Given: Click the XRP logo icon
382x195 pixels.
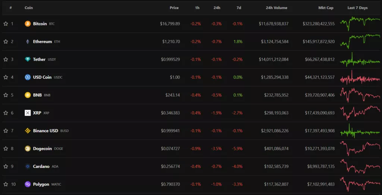Looking at the screenshot, I should [28, 113].
